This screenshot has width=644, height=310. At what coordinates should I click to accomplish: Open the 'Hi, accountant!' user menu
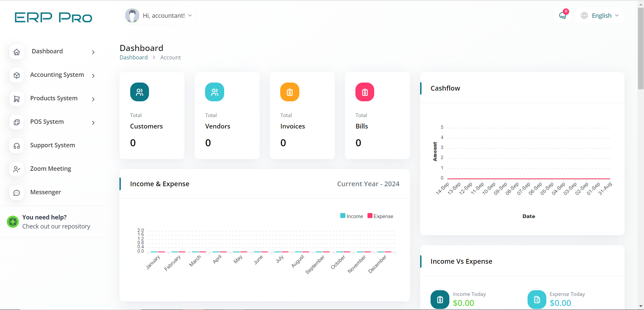click(159, 15)
